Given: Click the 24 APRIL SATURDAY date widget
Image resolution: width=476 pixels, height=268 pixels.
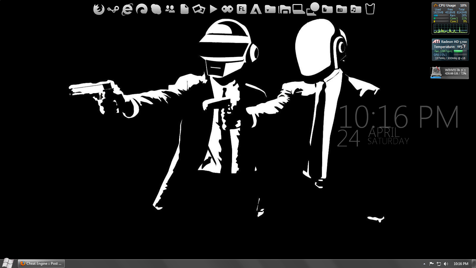Looking at the screenshot, I should [x=373, y=137].
